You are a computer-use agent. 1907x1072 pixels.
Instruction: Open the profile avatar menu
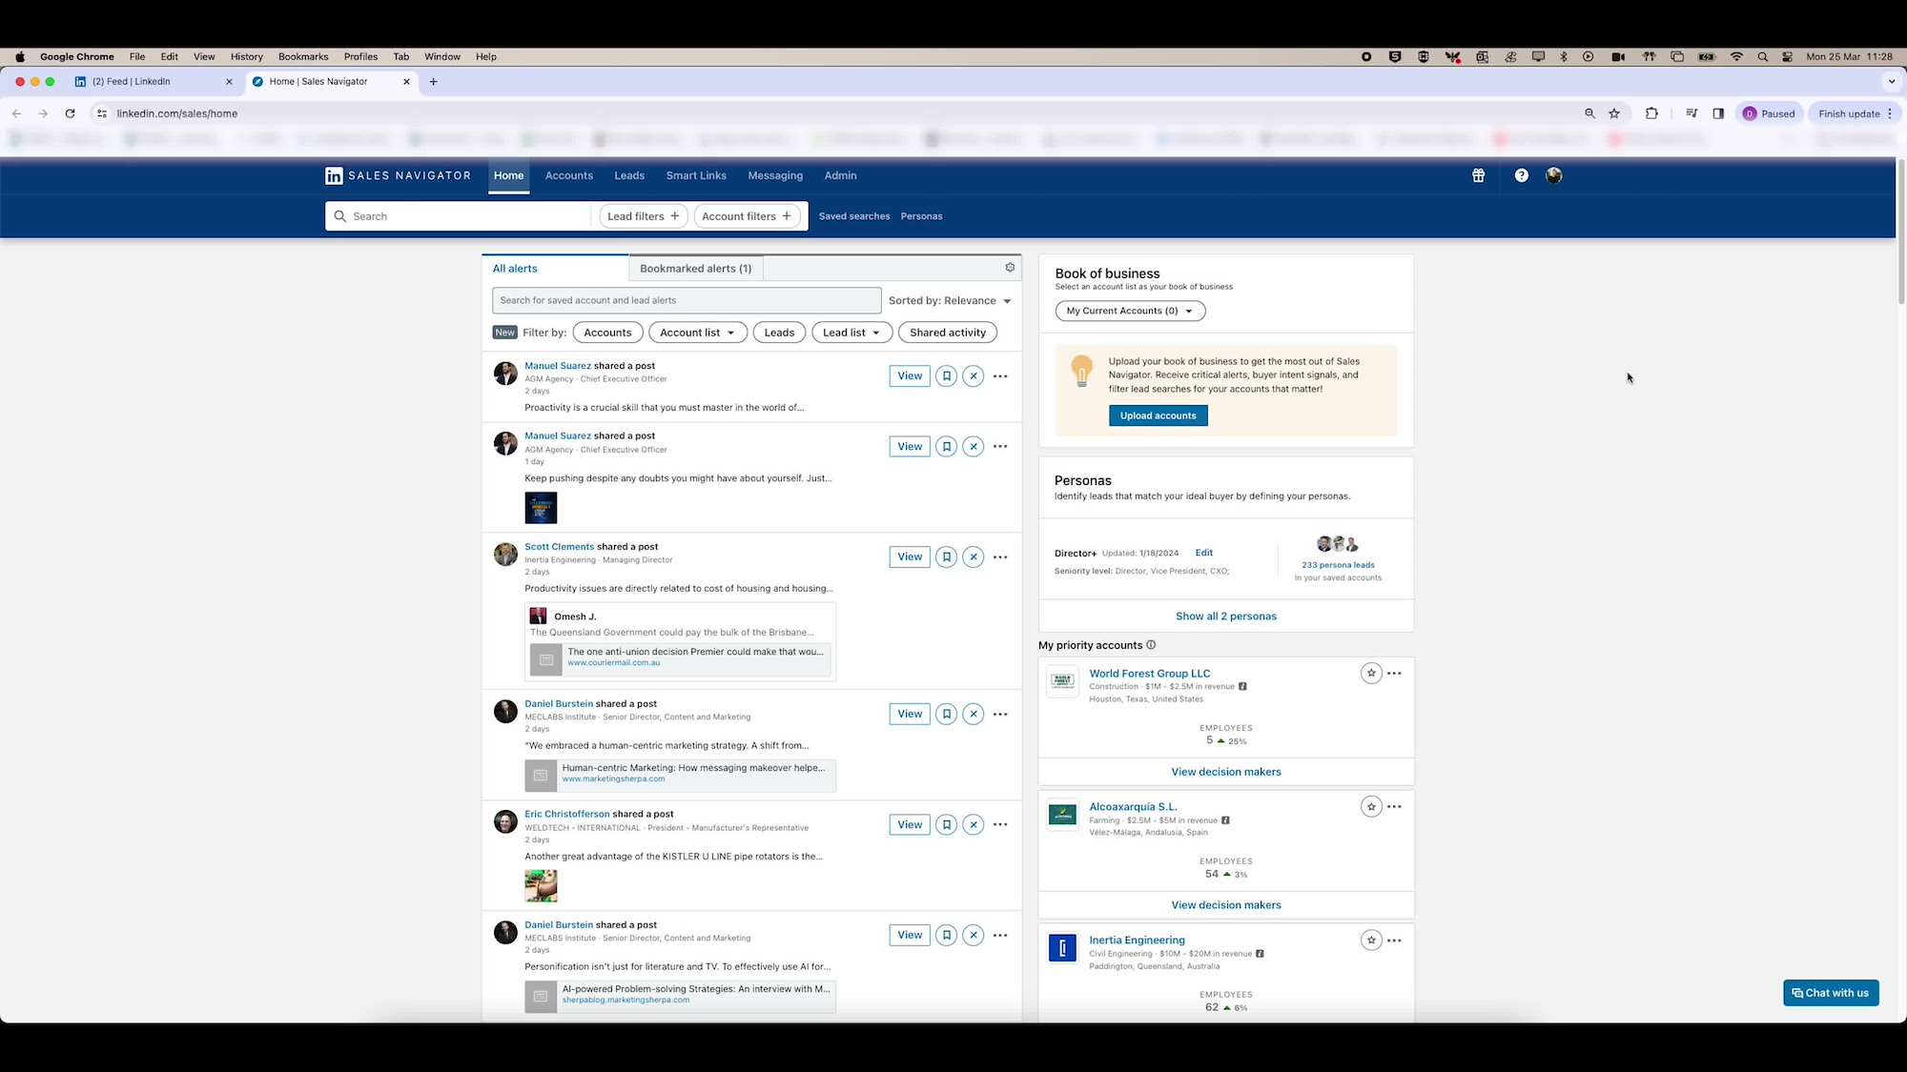(1554, 175)
